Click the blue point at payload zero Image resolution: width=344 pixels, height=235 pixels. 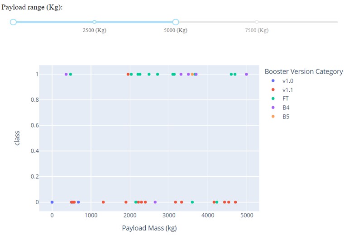pyautogui.click(x=52, y=202)
